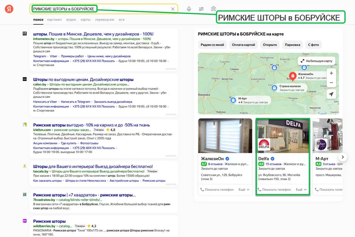355x237 pixels.
Task: Open Заказать выезд дизайнера sitelink
Action: tap(113, 102)
